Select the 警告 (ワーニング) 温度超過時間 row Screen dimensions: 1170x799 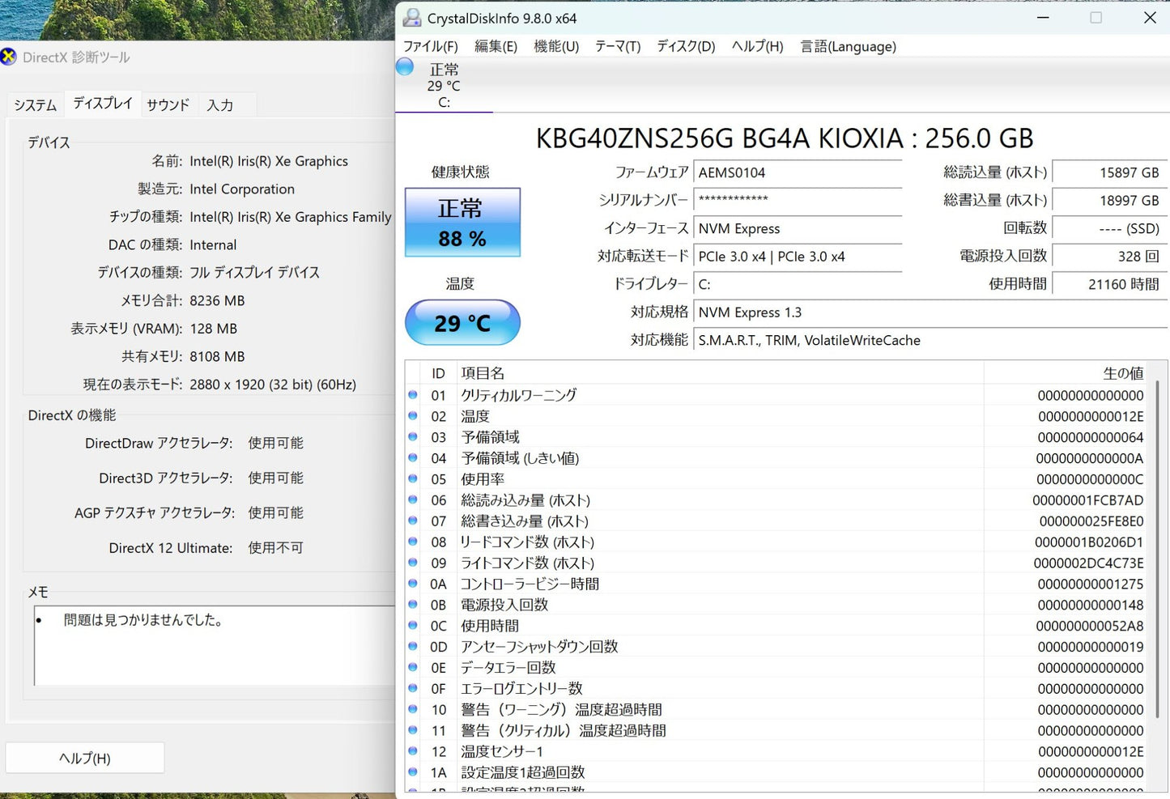pyautogui.click(x=777, y=710)
